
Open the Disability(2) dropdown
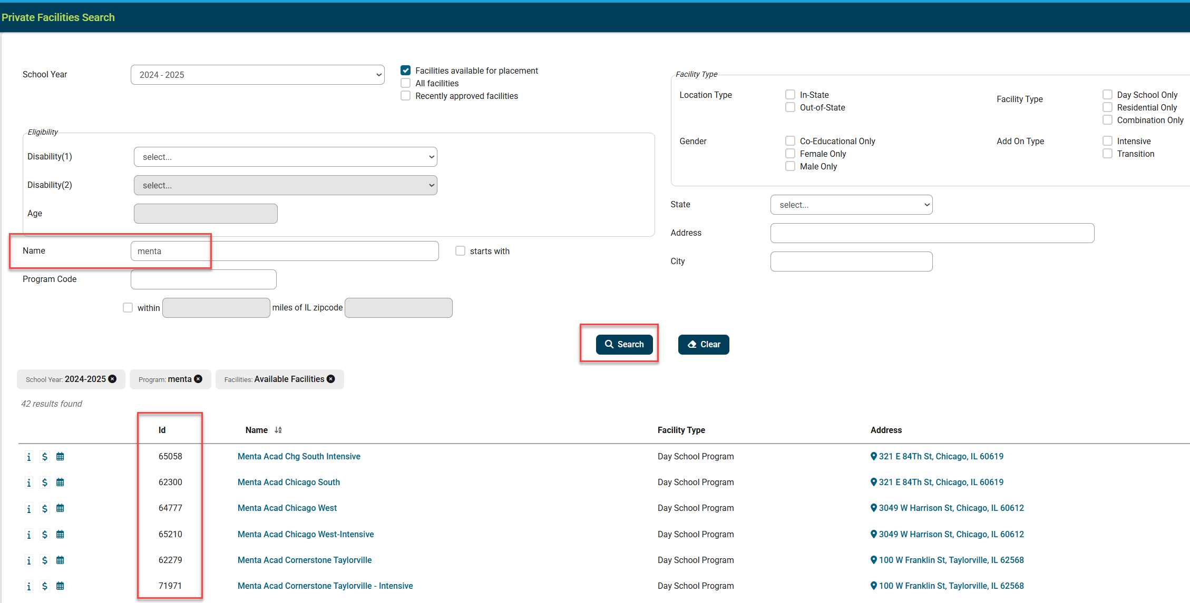pyautogui.click(x=286, y=185)
